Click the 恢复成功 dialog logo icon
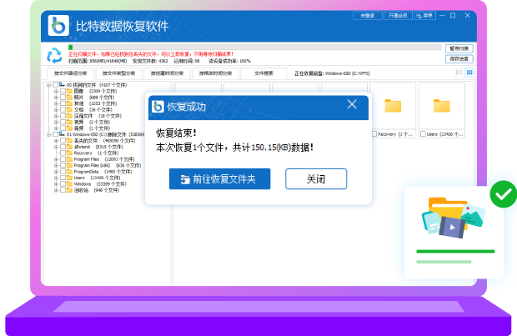The image size is (517, 336). coord(158,107)
